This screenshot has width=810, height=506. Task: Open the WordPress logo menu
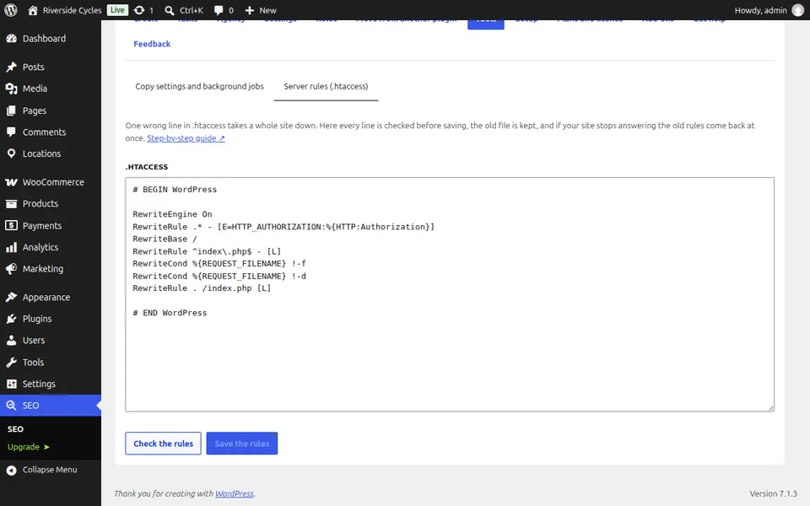coord(11,10)
